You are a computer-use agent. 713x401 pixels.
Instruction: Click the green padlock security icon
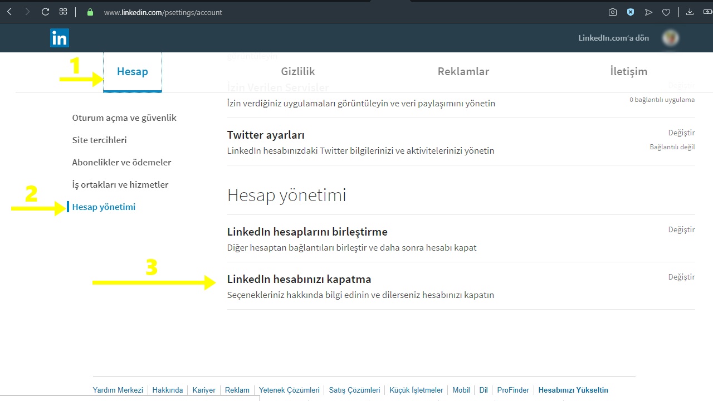[90, 12]
